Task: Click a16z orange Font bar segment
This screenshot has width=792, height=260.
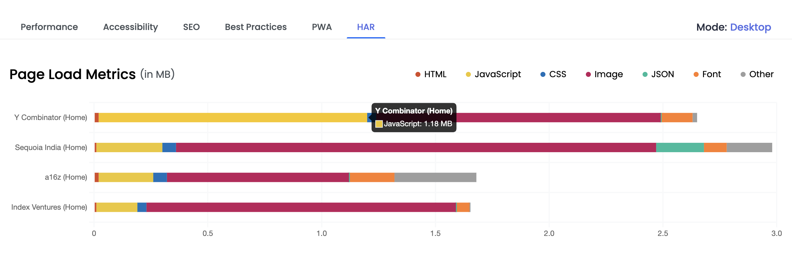Action: [372, 177]
